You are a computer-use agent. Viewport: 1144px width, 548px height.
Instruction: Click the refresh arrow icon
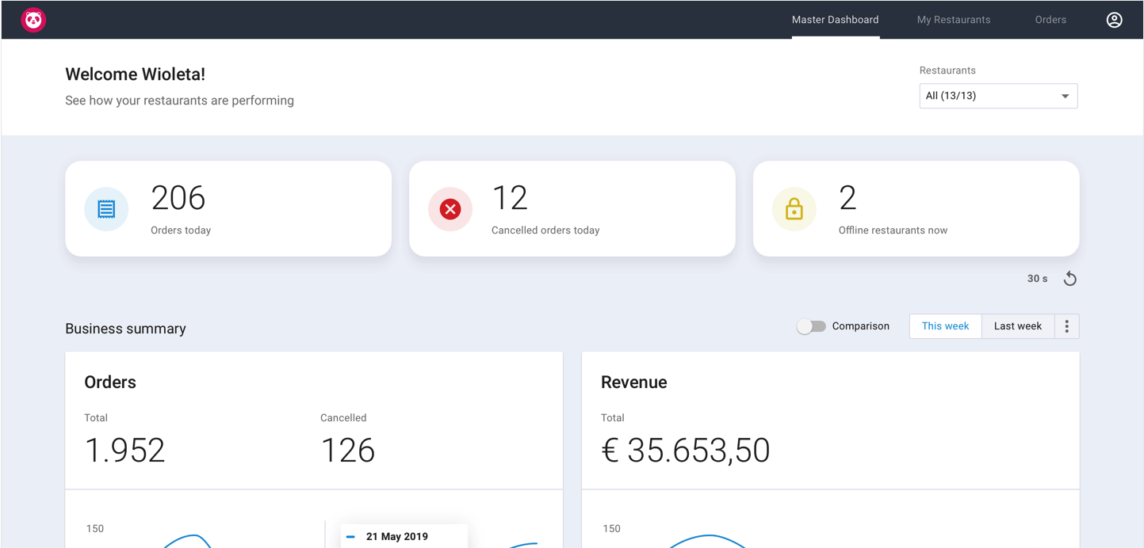(x=1069, y=279)
